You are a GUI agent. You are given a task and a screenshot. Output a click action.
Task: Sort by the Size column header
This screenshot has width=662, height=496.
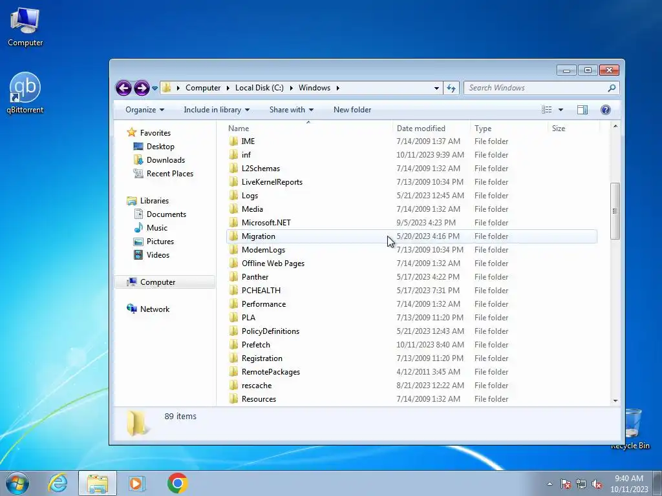pyautogui.click(x=574, y=129)
